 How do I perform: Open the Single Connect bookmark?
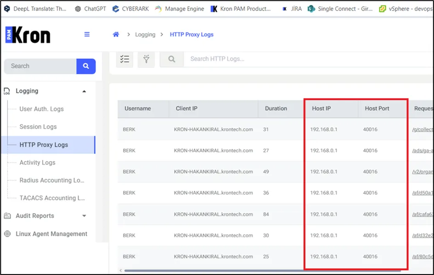click(340, 9)
